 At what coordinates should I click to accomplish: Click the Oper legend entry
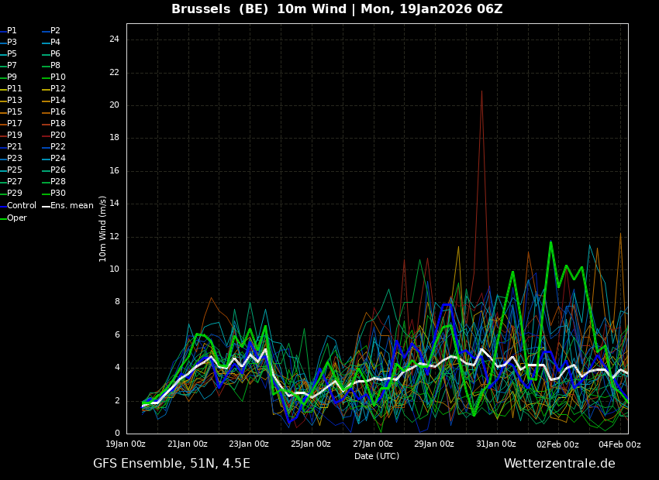[17, 218]
